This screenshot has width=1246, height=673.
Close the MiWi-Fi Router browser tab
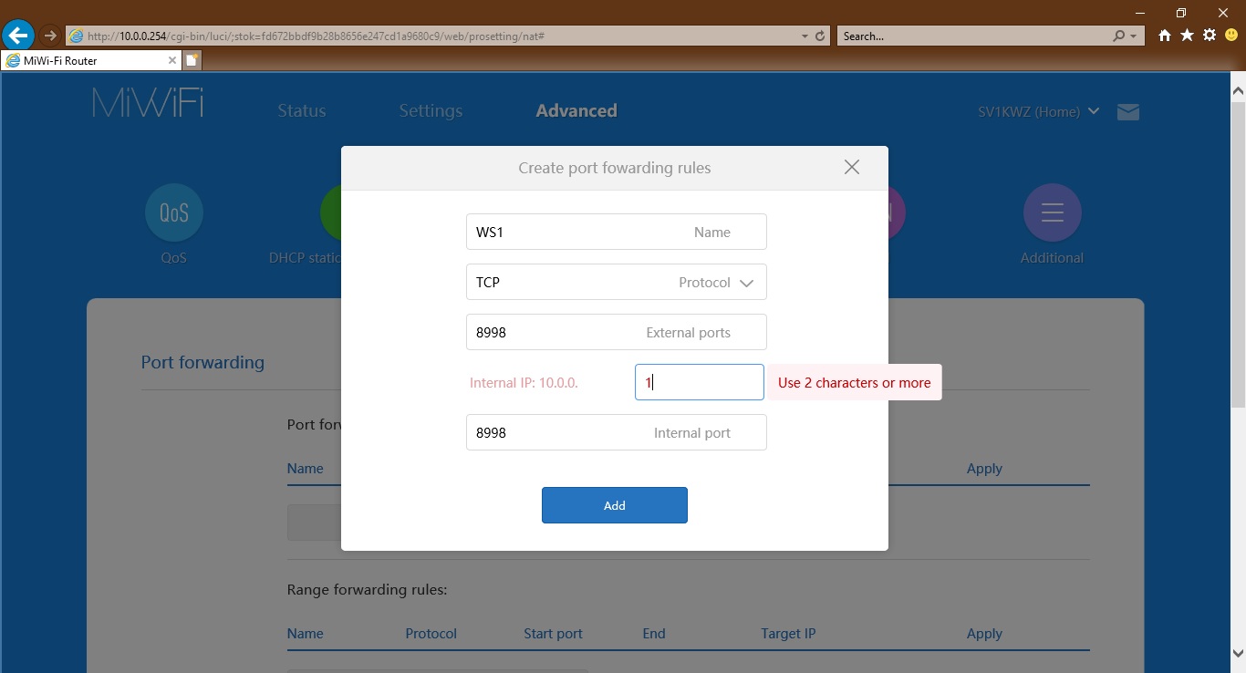tap(172, 60)
